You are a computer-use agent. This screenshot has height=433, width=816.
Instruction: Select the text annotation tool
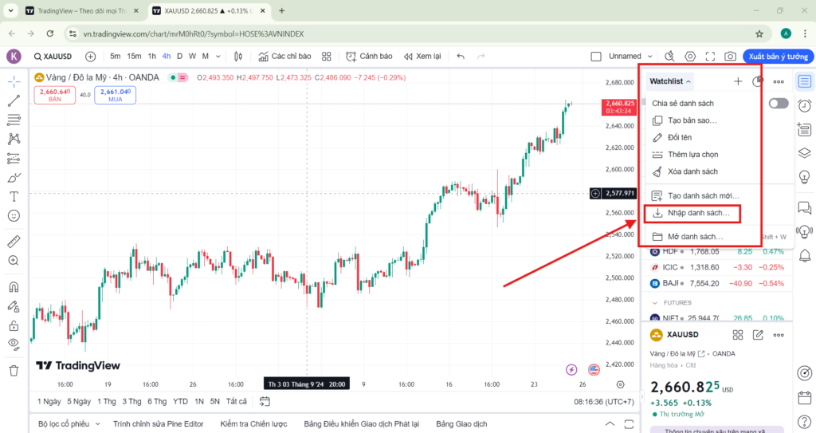[14, 196]
